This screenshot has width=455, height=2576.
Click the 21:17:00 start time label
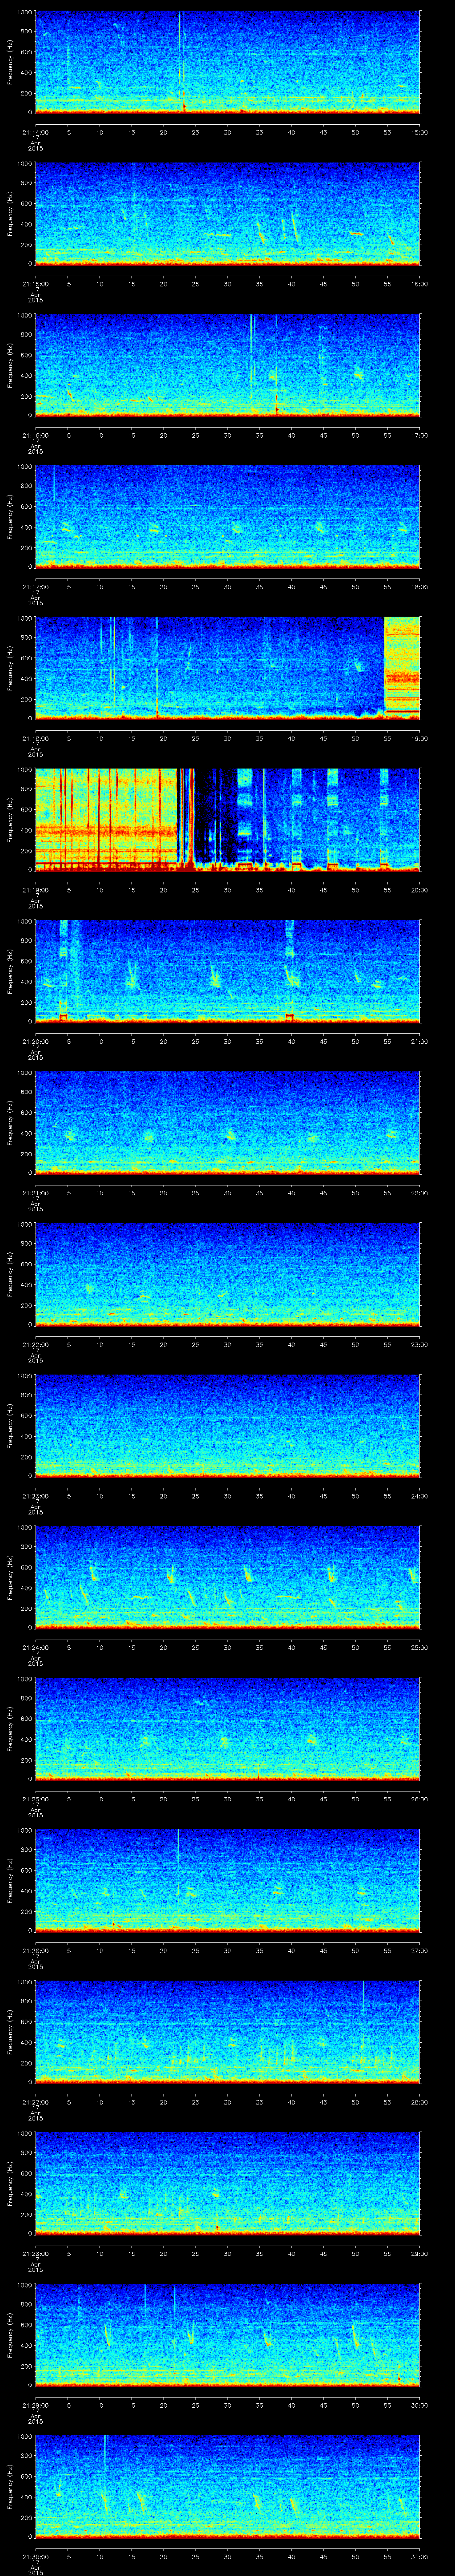pyautogui.click(x=35, y=586)
